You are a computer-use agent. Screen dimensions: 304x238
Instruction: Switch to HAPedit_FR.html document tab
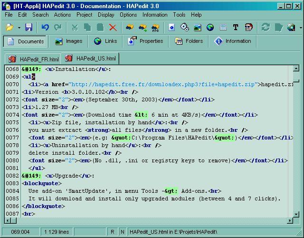click(33, 59)
